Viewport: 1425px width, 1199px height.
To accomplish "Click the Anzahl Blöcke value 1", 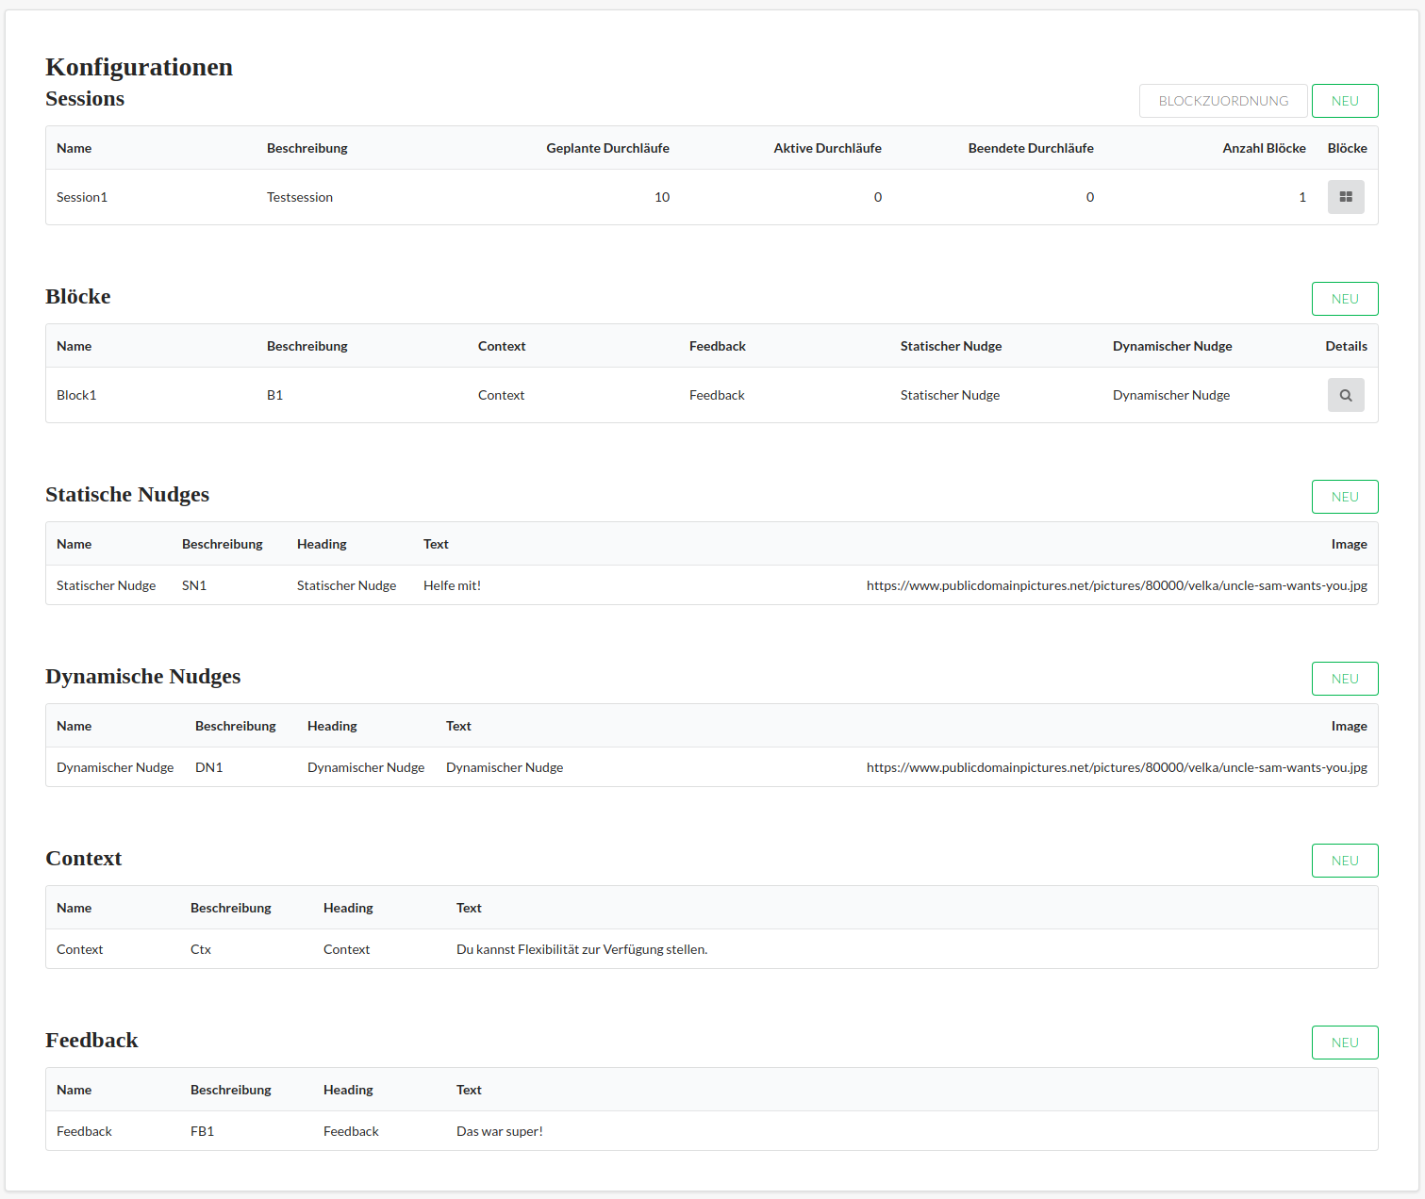I will pos(1302,197).
